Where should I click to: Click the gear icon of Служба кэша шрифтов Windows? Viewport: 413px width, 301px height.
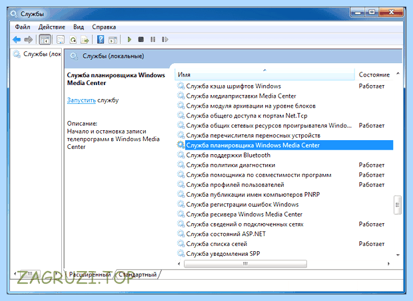click(181, 86)
